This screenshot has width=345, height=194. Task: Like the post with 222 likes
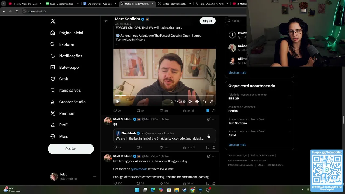164,147
